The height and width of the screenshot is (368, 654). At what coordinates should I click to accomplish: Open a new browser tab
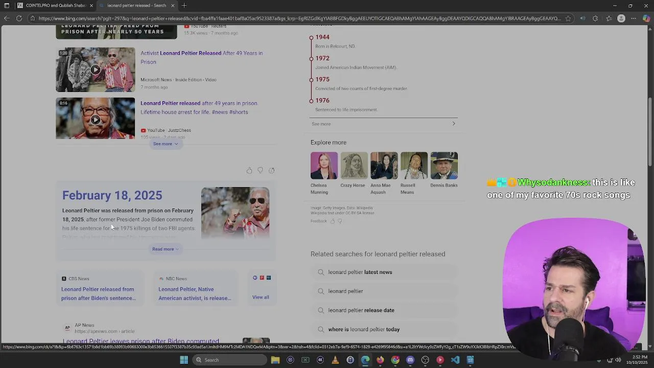184,6
